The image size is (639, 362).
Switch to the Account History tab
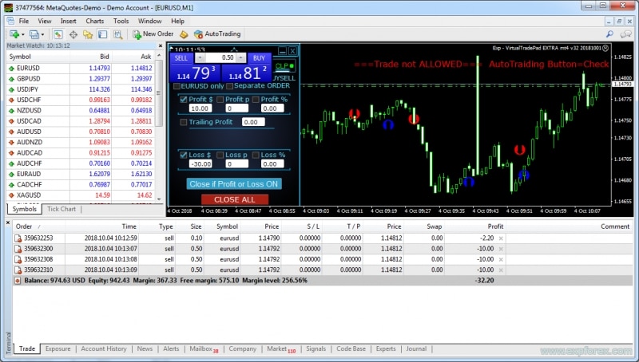point(103,348)
